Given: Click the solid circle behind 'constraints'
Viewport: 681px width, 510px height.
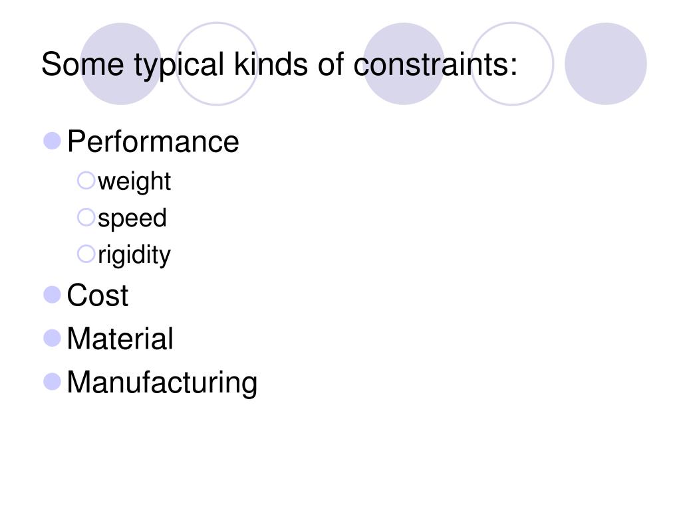Looking at the screenshot, I should tap(404, 64).
